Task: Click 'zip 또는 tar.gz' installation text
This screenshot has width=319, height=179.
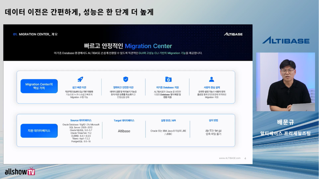Action: [213, 131]
